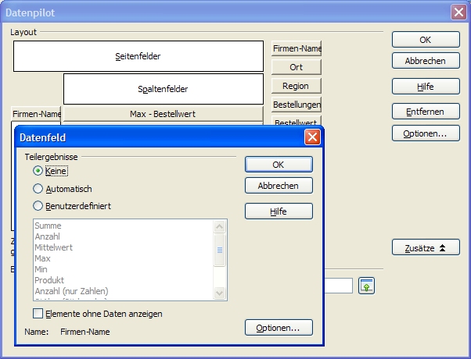The image size is (471, 359).
Task: Select the Ort field button
Action: tap(297, 67)
